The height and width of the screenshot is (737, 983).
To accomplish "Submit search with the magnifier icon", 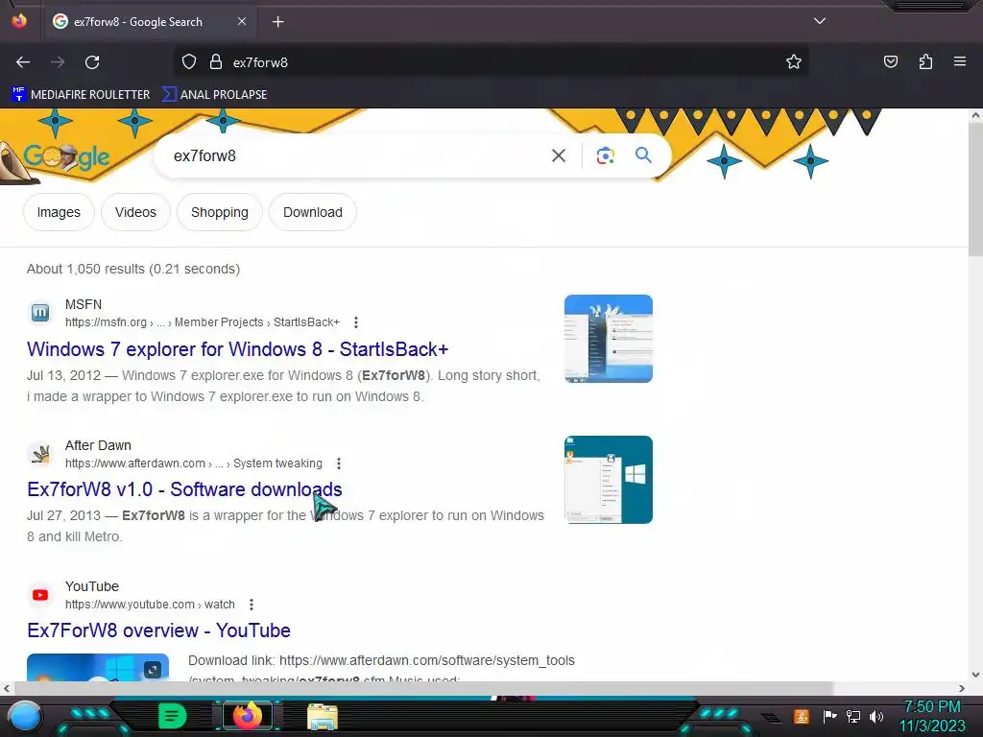I will (643, 155).
